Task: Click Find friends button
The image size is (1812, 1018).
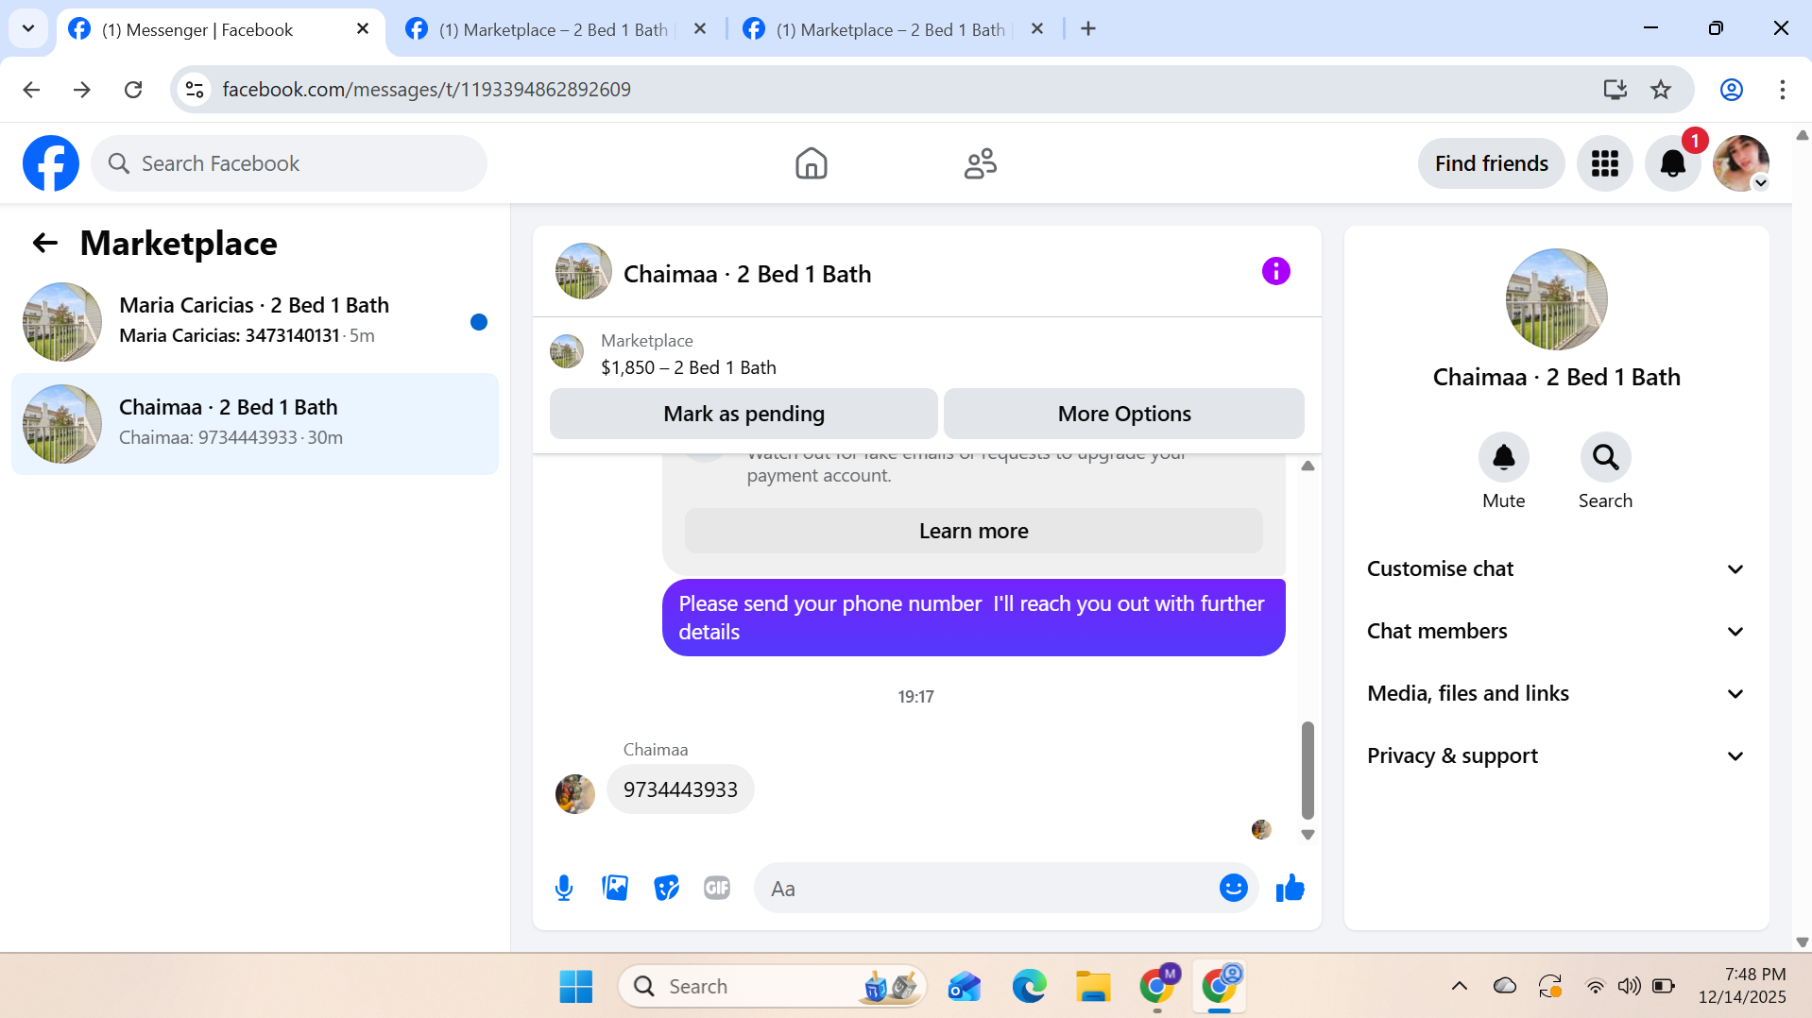Action: [1491, 163]
